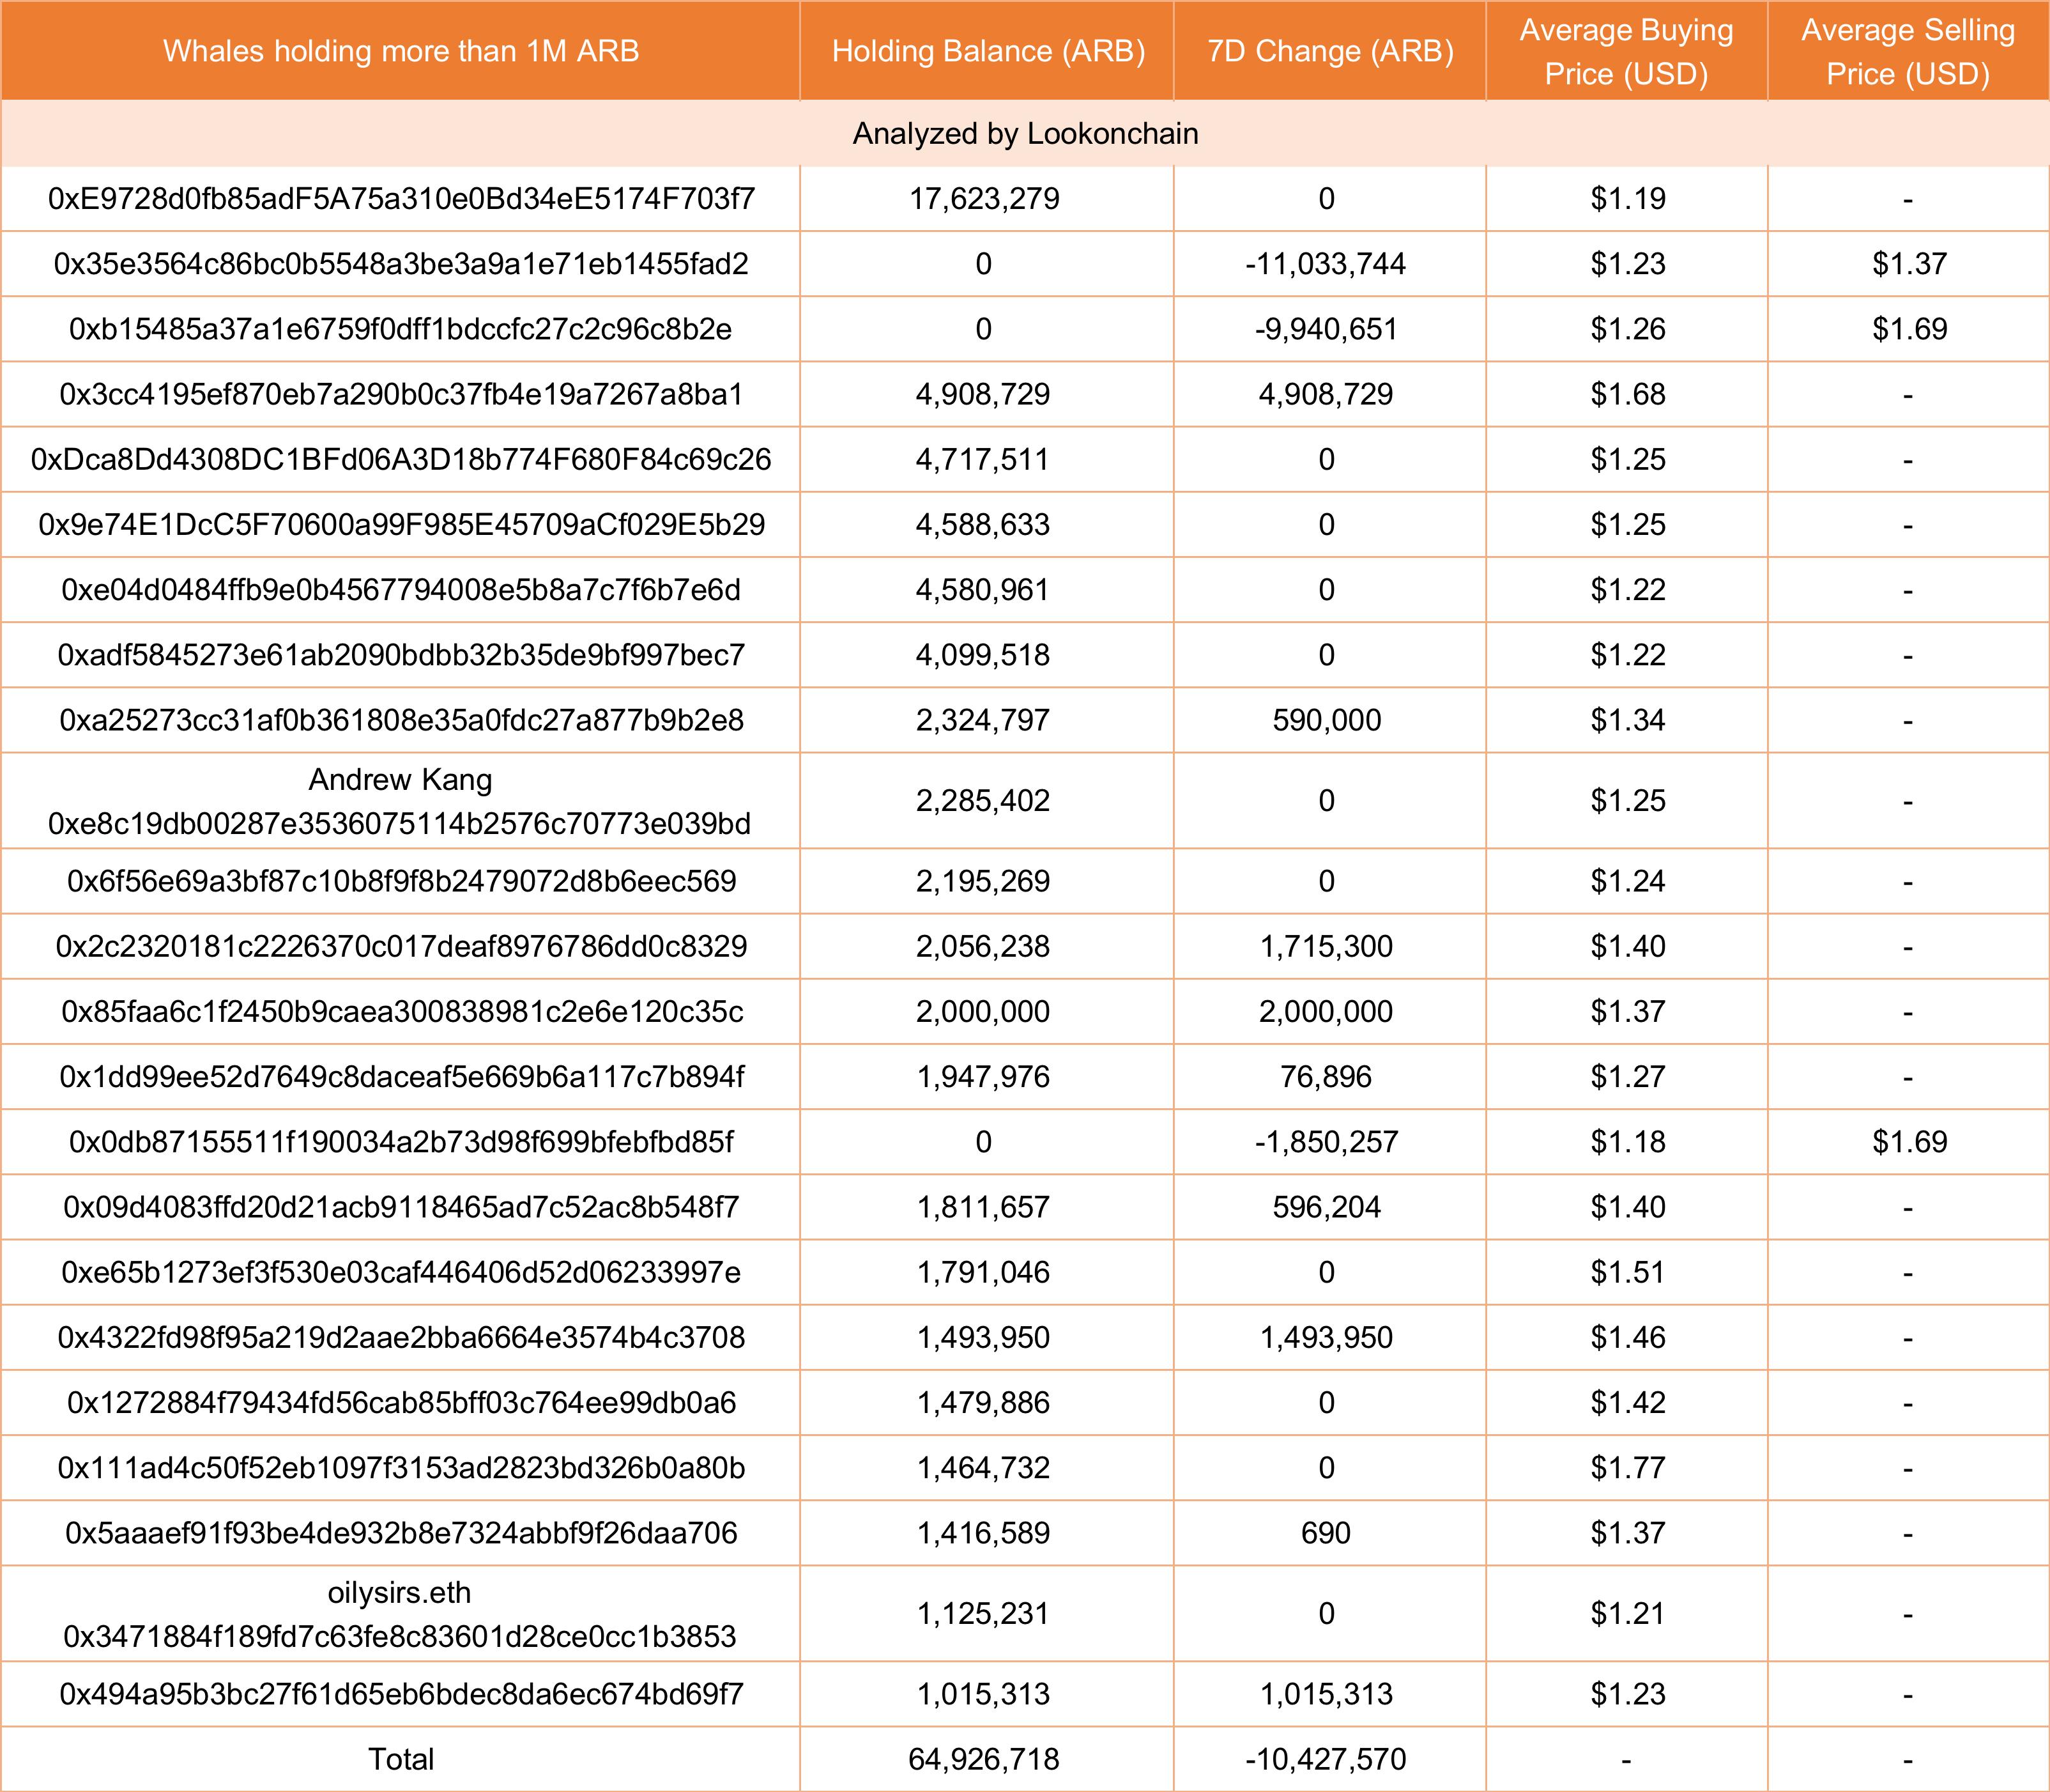Screen dimensions: 2050x1792
Task: Open address 0x3cc4195ef870eb7a290b0c37fb4e19a7267a8ba1
Action: click(401, 394)
